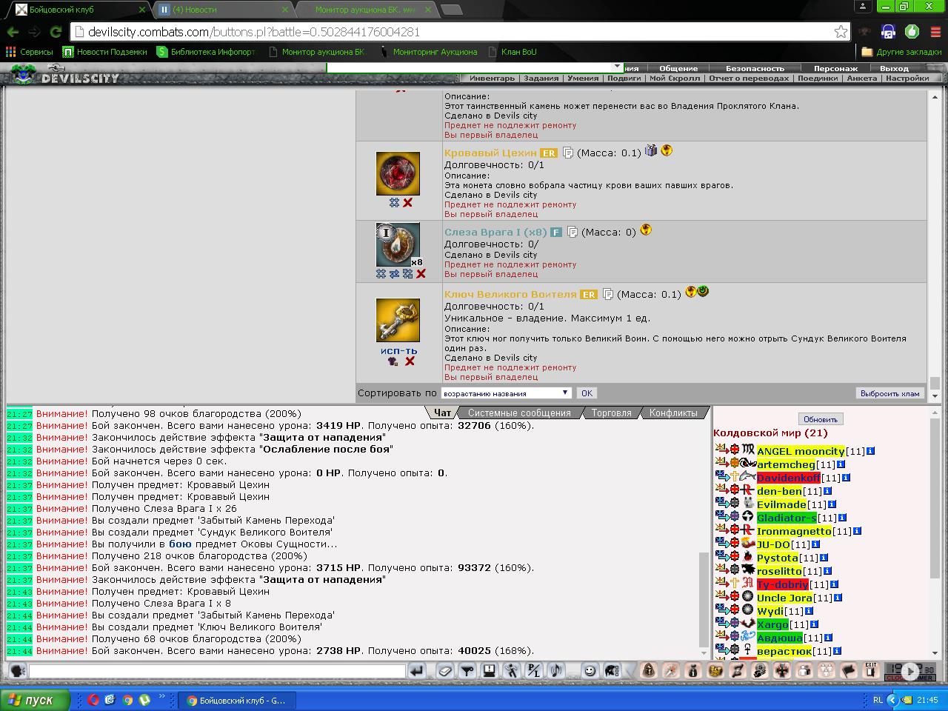Screen dimensions: 948x711
Task: Click the info icon next to Ironmagnetto
Action: (x=857, y=531)
